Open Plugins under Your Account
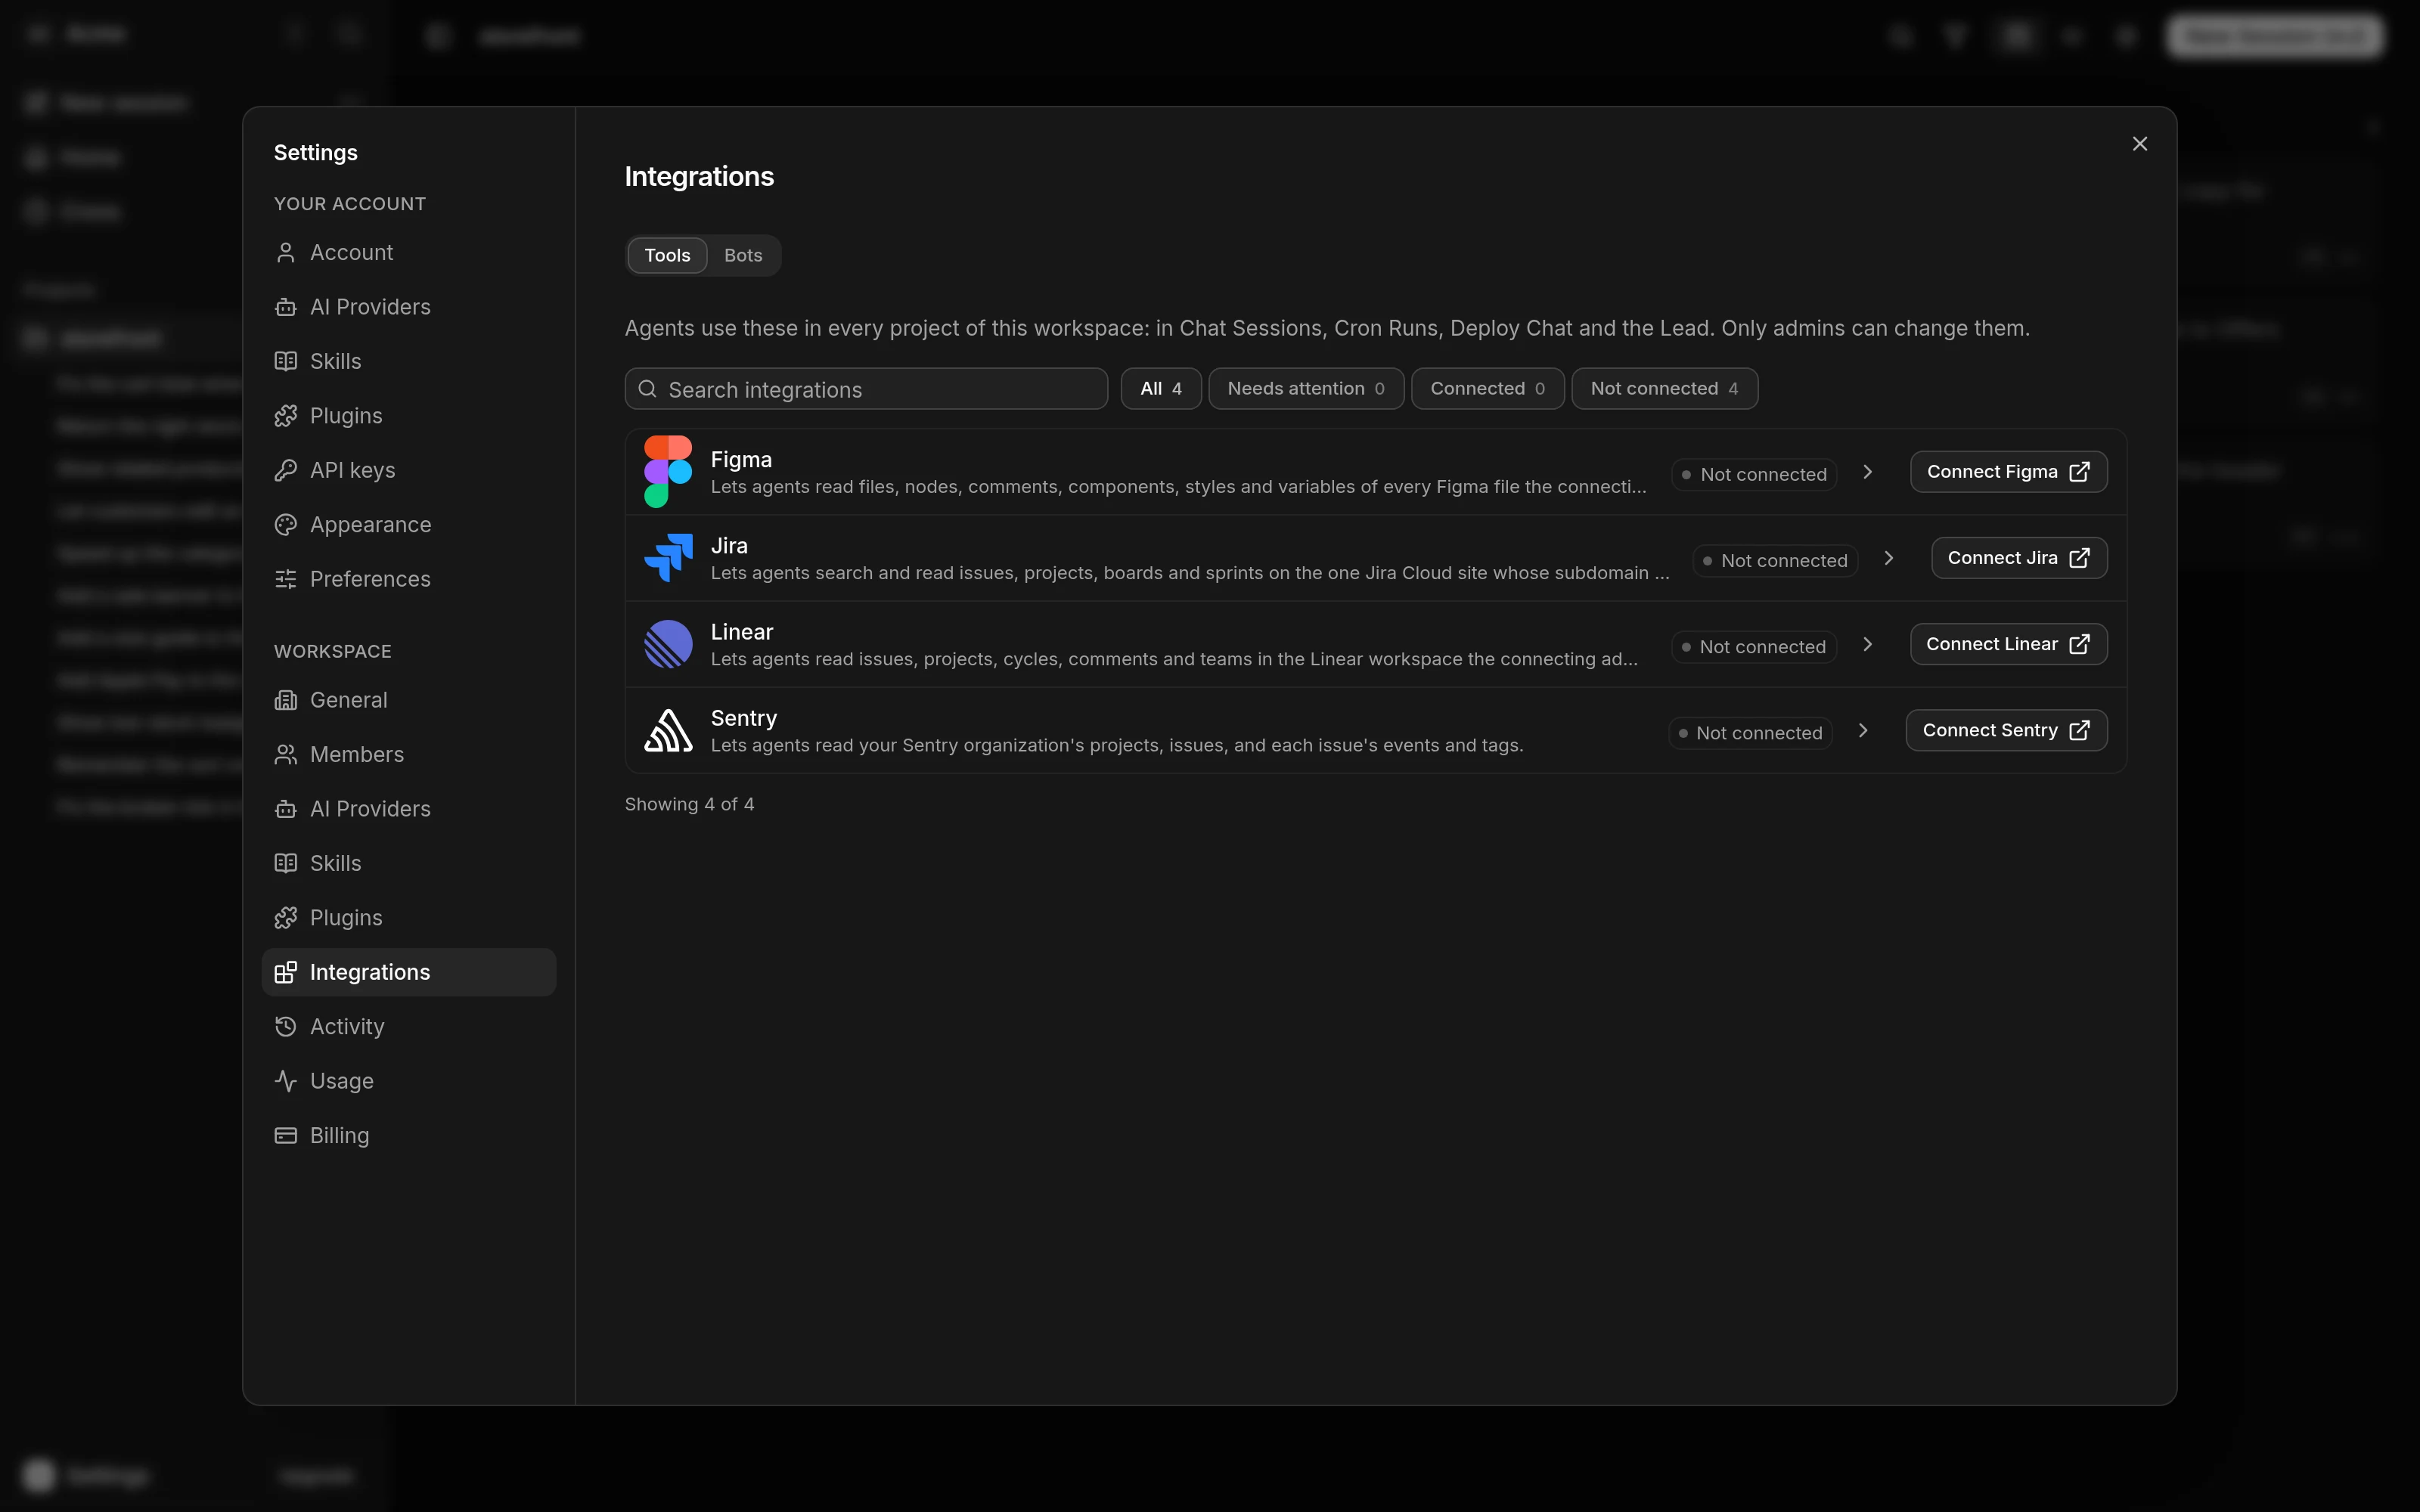 (x=408, y=416)
